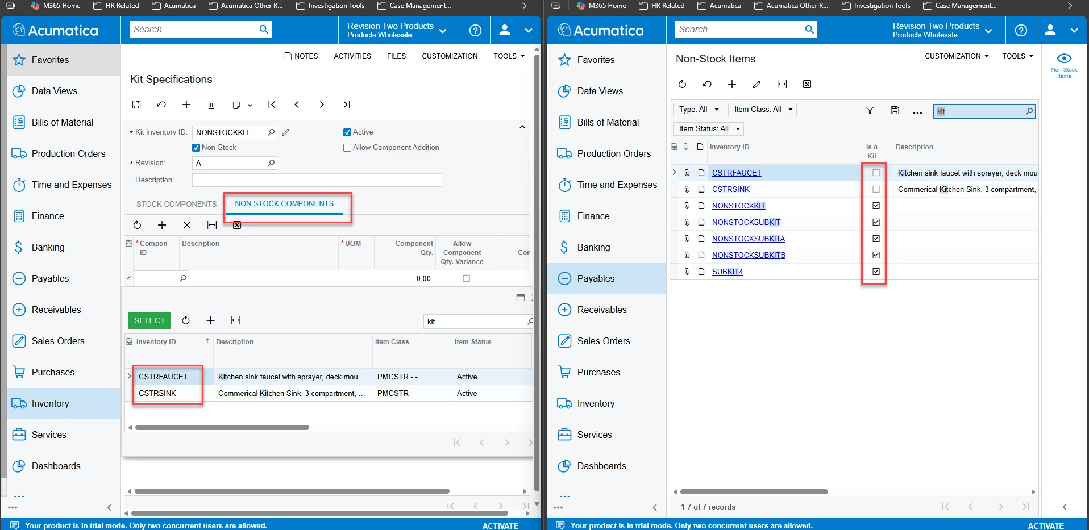1089x530 pixels.
Task: Toggle the Active checkbox
Action: click(347, 132)
